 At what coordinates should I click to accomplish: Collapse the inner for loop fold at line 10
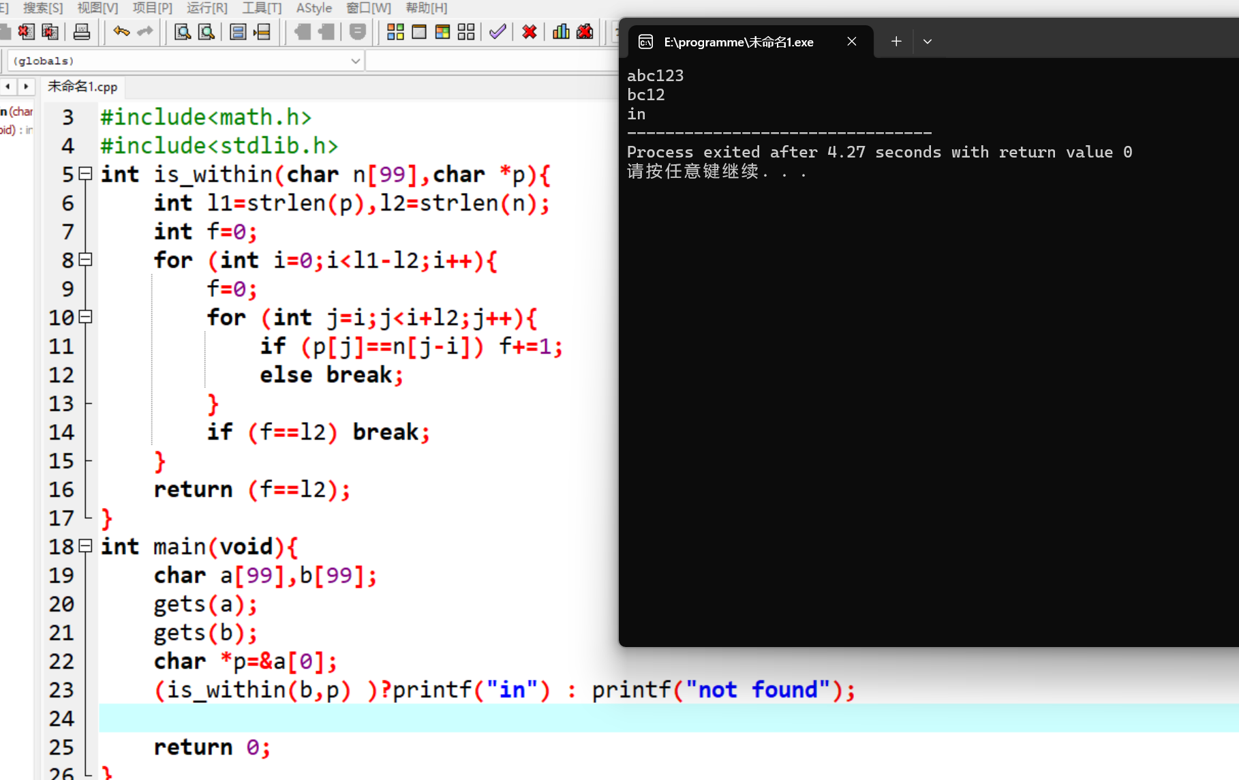click(x=85, y=317)
